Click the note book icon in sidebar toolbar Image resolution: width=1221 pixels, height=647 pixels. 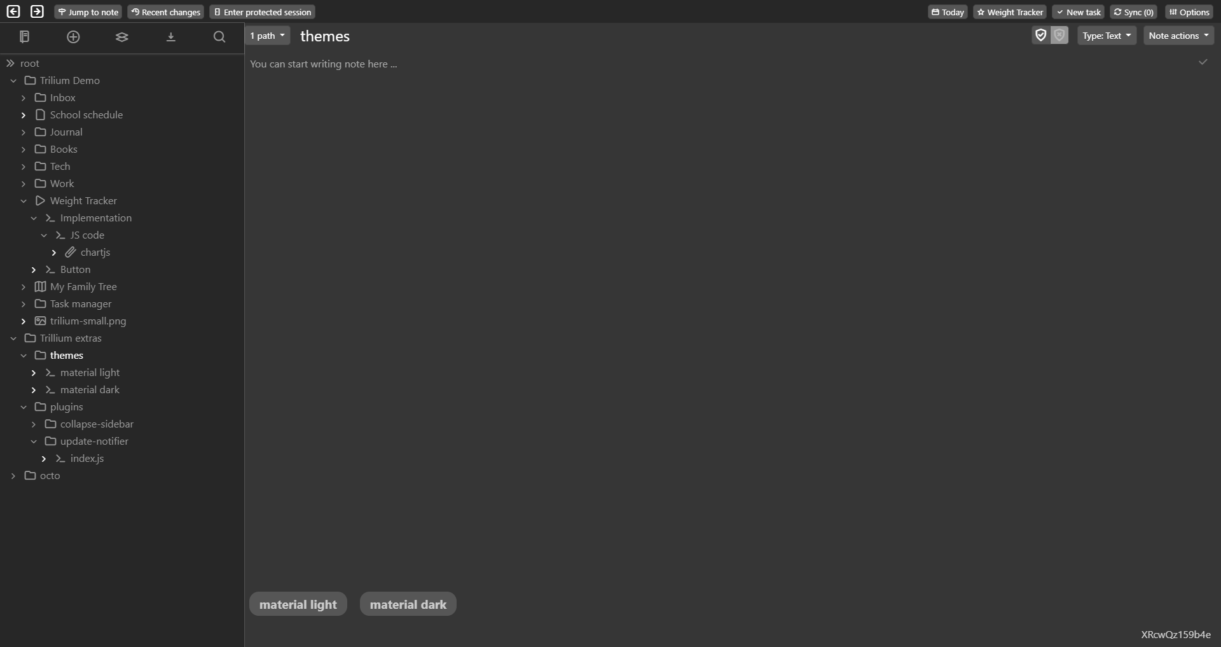point(25,37)
